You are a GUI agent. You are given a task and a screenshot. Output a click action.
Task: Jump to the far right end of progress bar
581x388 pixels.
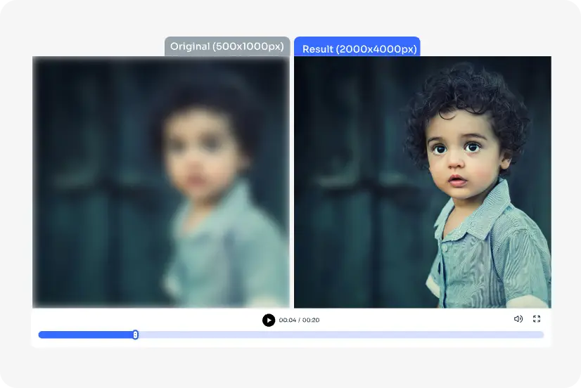542,335
